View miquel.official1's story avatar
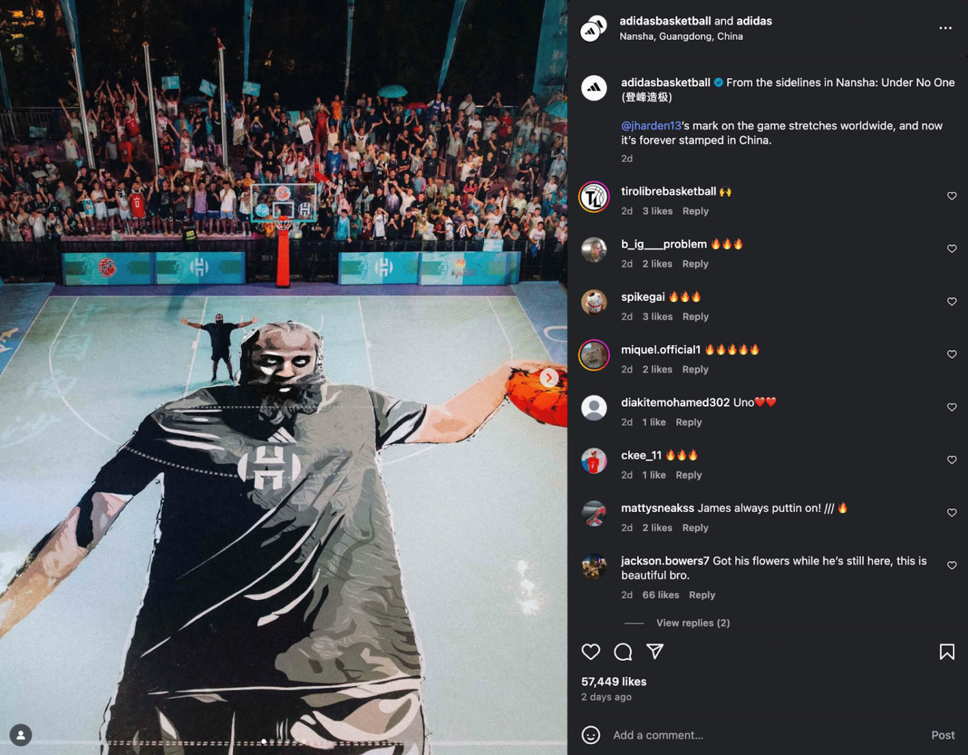968x755 pixels. coord(594,355)
